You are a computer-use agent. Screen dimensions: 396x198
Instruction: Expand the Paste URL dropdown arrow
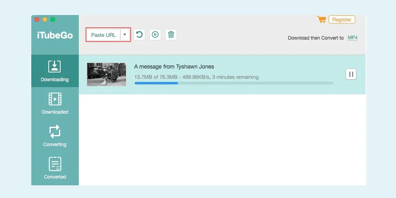coord(125,35)
